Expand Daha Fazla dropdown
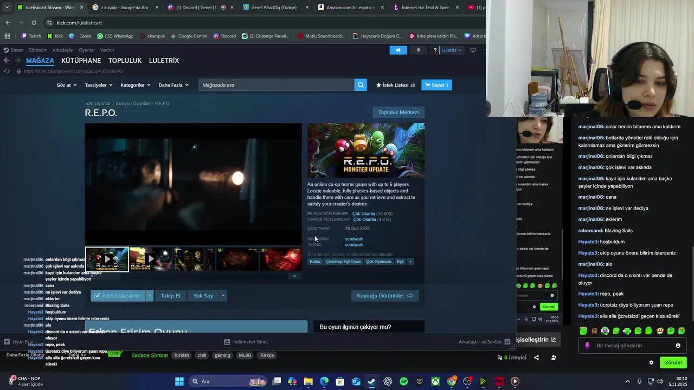The image size is (694, 390). pyautogui.click(x=173, y=85)
